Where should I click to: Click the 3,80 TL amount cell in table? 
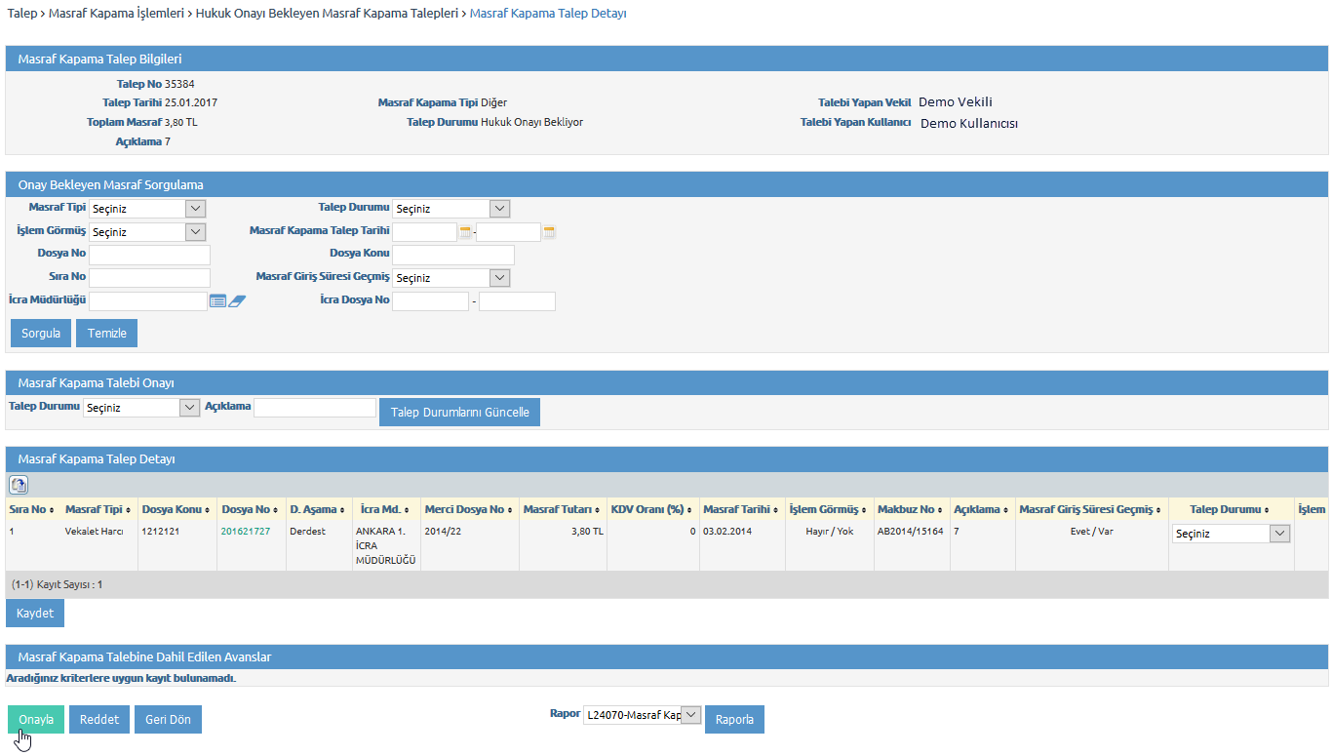(x=585, y=531)
